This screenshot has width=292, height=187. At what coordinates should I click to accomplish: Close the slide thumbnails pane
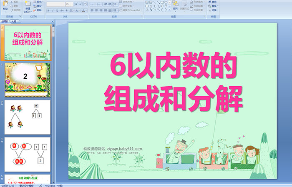53,22
